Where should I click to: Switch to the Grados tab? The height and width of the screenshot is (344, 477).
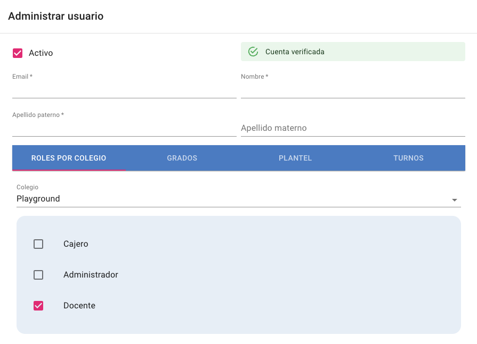(x=182, y=158)
